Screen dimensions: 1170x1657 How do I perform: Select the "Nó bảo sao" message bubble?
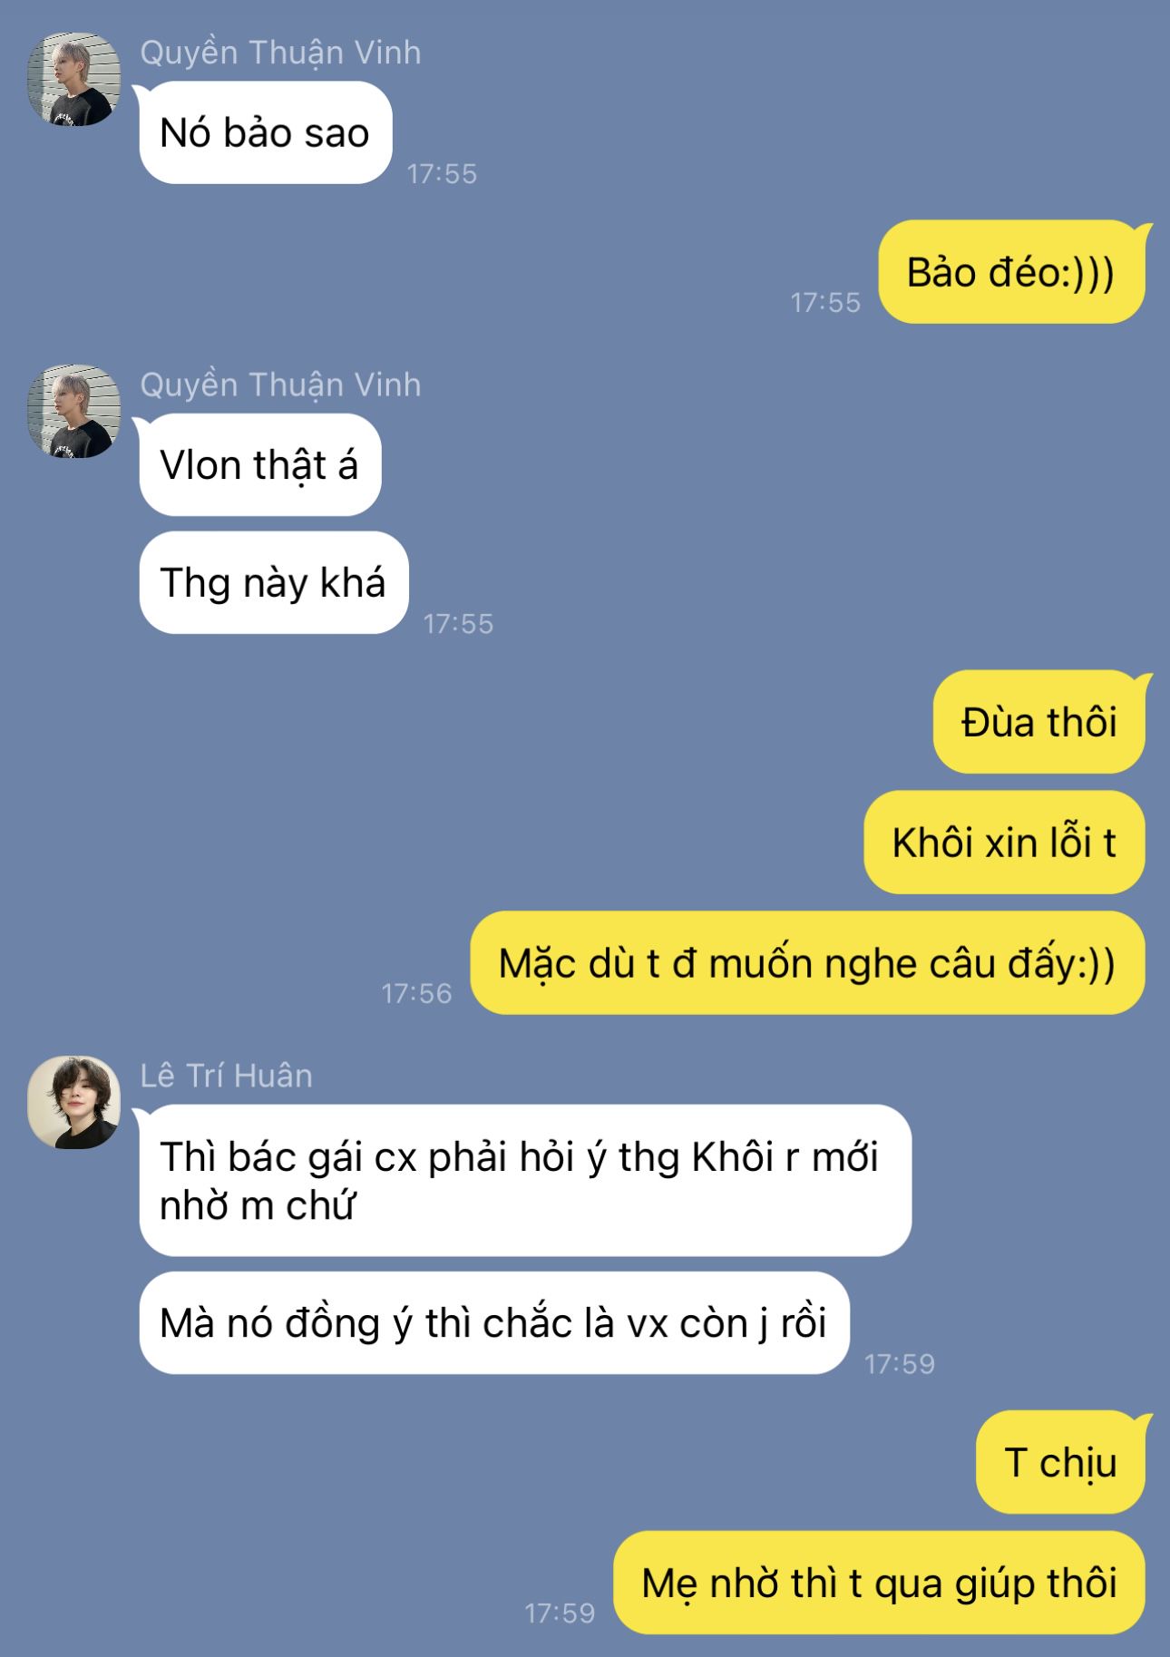tap(266, 132)
